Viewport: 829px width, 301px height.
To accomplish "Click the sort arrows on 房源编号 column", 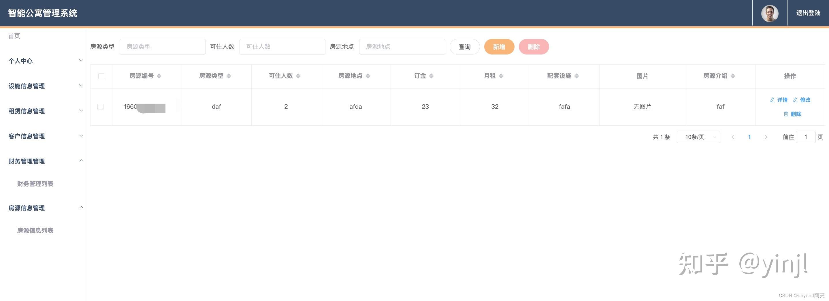I will pos(159,76).
